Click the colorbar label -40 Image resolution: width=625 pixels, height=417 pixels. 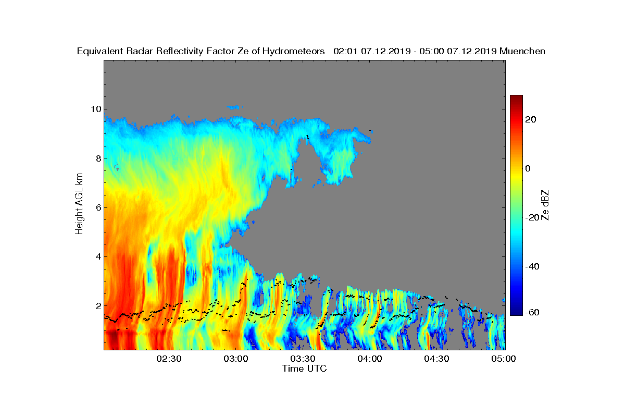pos(533,266)
